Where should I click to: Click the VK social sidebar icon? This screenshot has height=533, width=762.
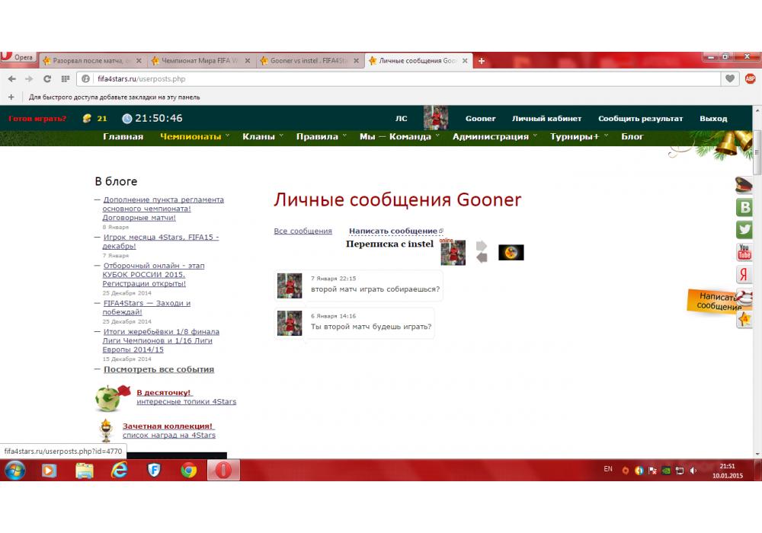click(744, 207)
